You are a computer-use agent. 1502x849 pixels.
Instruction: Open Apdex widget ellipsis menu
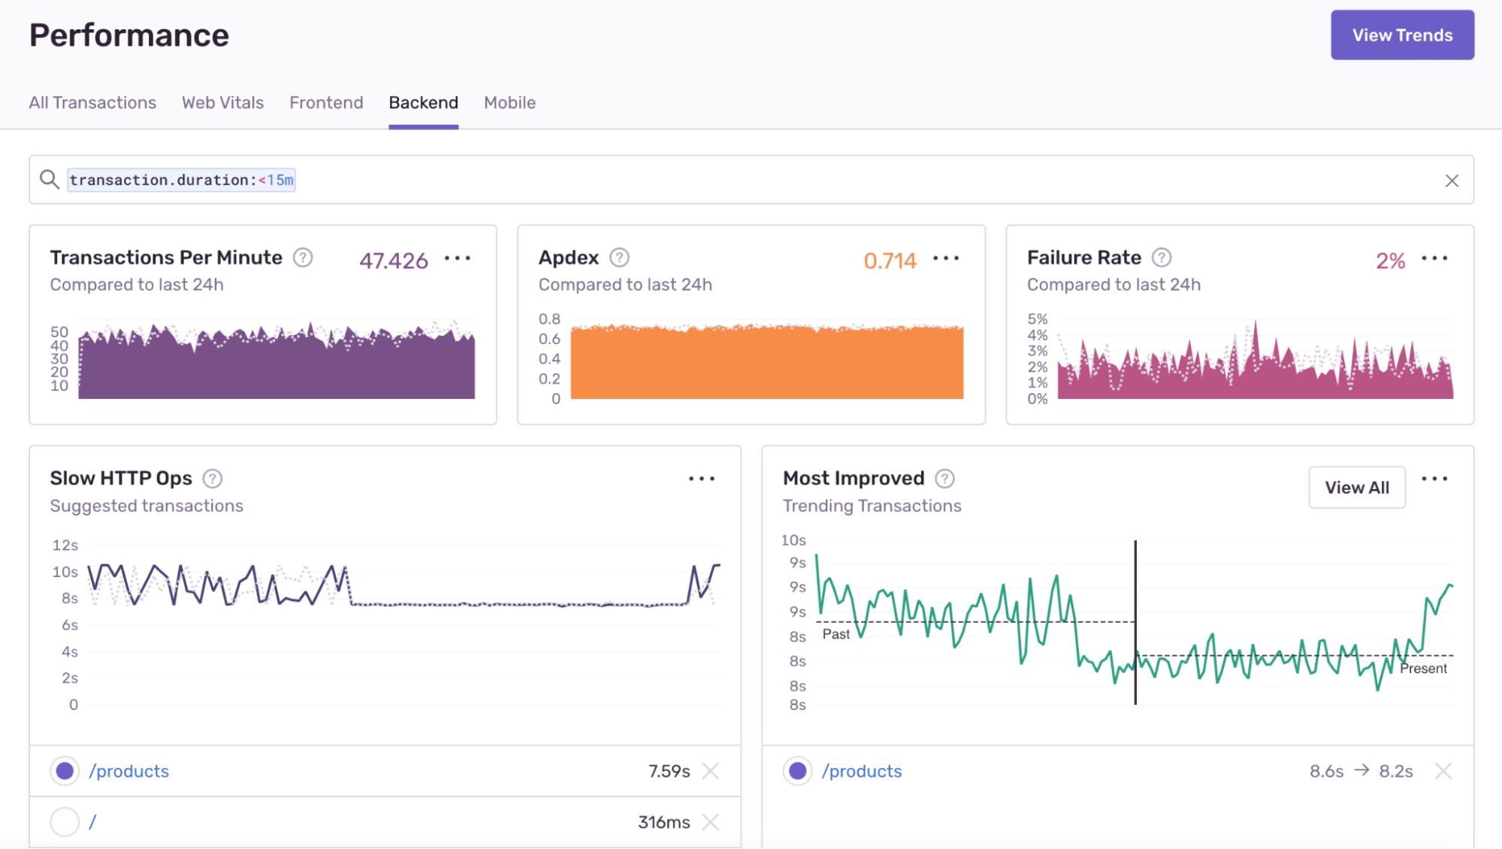[946, 258]
